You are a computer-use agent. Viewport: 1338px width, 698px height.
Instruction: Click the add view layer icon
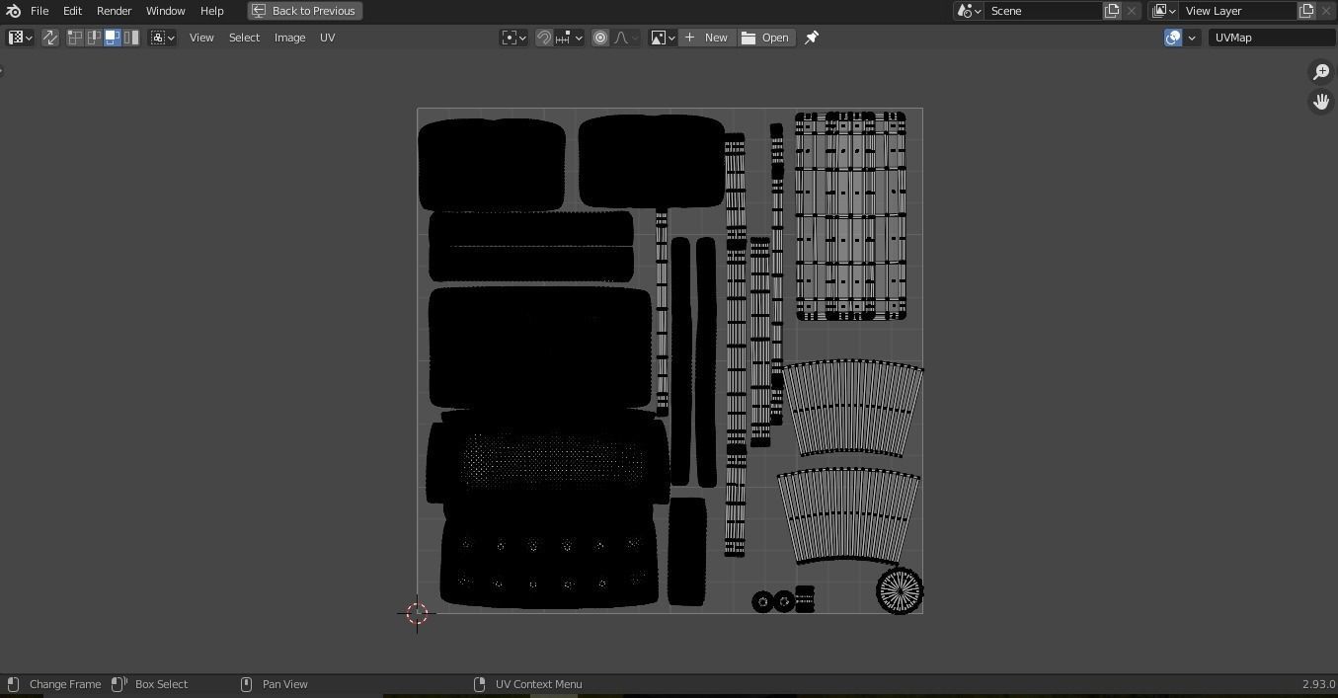pyautogui.click(x=1306, y=11)
